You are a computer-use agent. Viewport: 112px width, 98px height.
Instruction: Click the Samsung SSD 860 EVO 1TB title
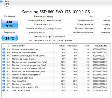click(x=56, y=12)
